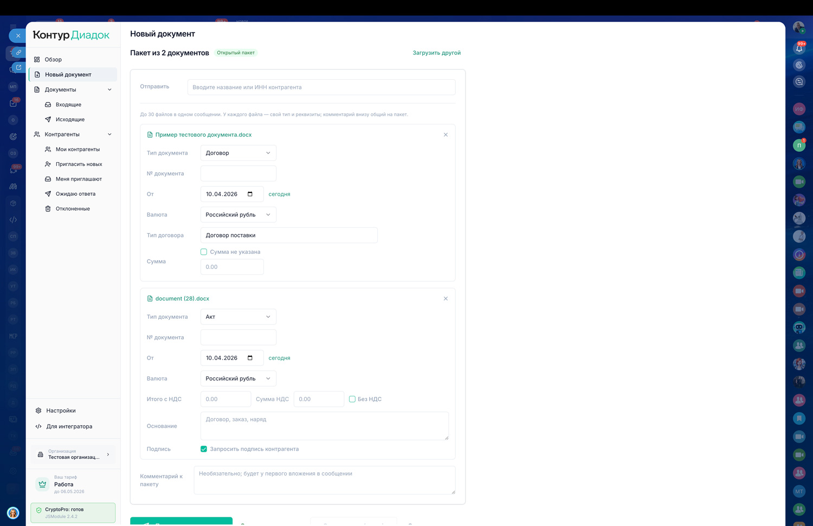Uncheck Запросить подпись контрагента
The width and height of the screenshot is (813, 526).
[x=204, y=449]
